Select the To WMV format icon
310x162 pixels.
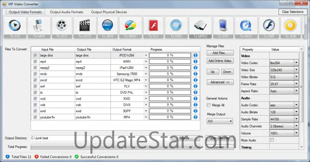130,27
